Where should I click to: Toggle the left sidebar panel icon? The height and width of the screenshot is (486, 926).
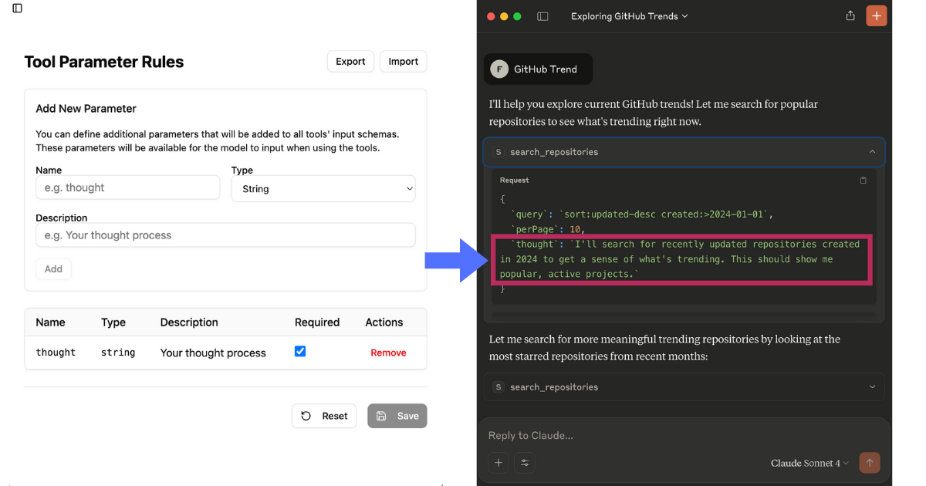(x=17, y=8)
